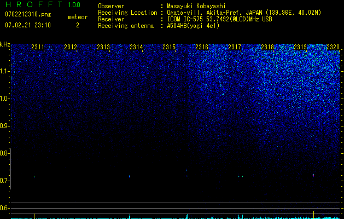Click the time marker 2313

pyautogui.click(x=103, y=47)
